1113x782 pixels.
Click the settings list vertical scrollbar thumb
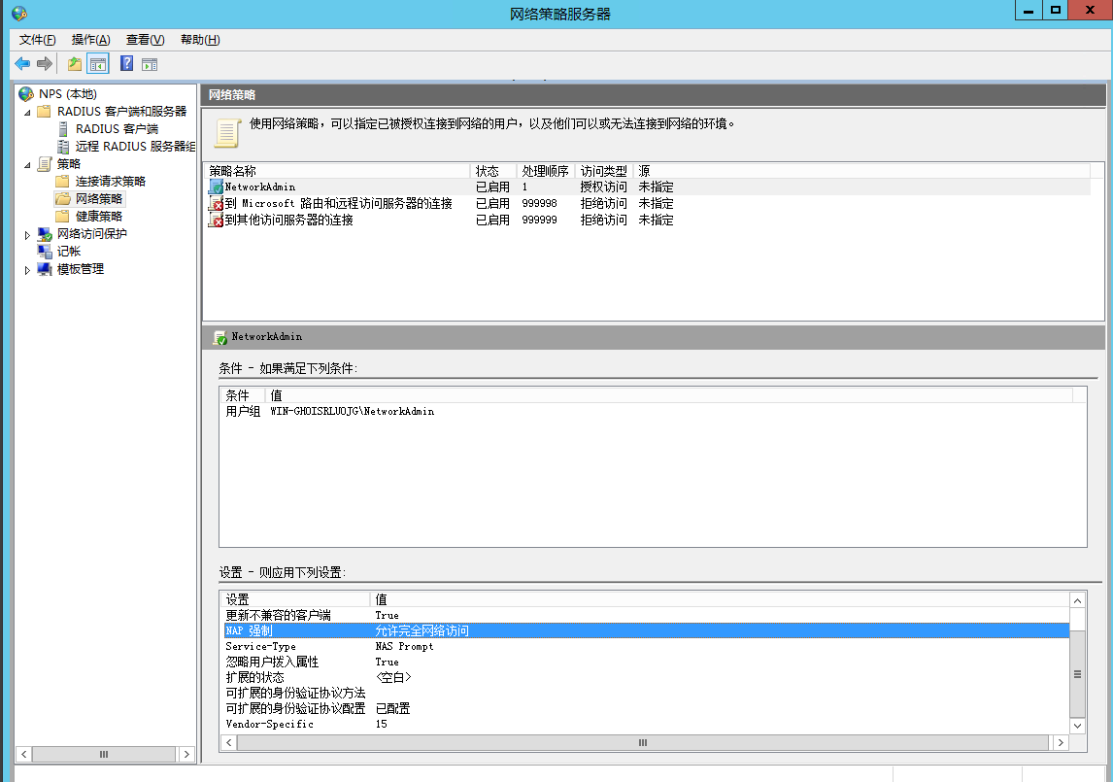click(1077, 674)
